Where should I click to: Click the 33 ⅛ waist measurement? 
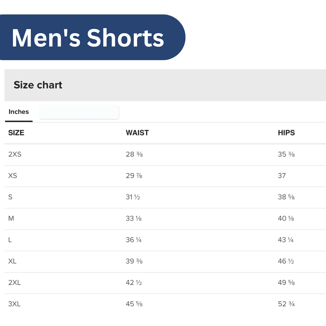tap(134, 219)
